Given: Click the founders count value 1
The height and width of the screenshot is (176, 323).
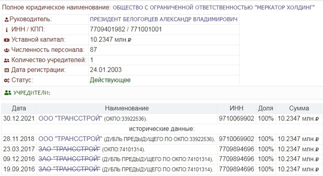Looking at the screenshot, I should (92, 60).
